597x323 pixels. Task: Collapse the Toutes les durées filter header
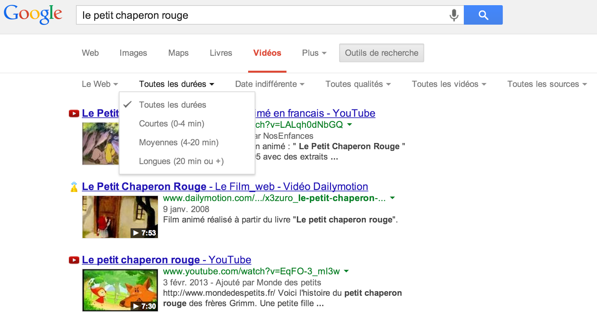pyautogui.click(x=176, y=84)
